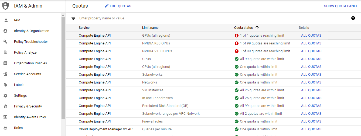Click the Service Accounts key icon
The height and width of the screenshot is (136, 361).
(5, 74)
